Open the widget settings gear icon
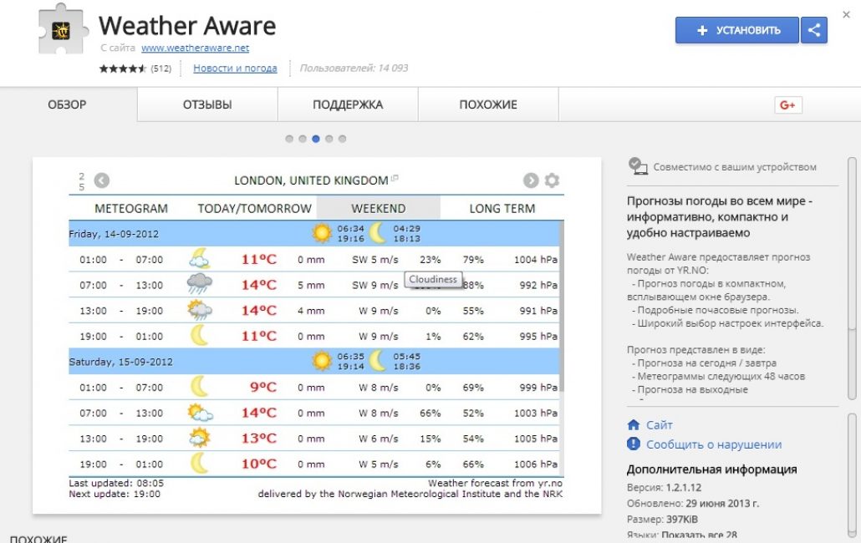The width and height of the screenshot is (861, 543). pyautogui.click(x=552, y=180)
